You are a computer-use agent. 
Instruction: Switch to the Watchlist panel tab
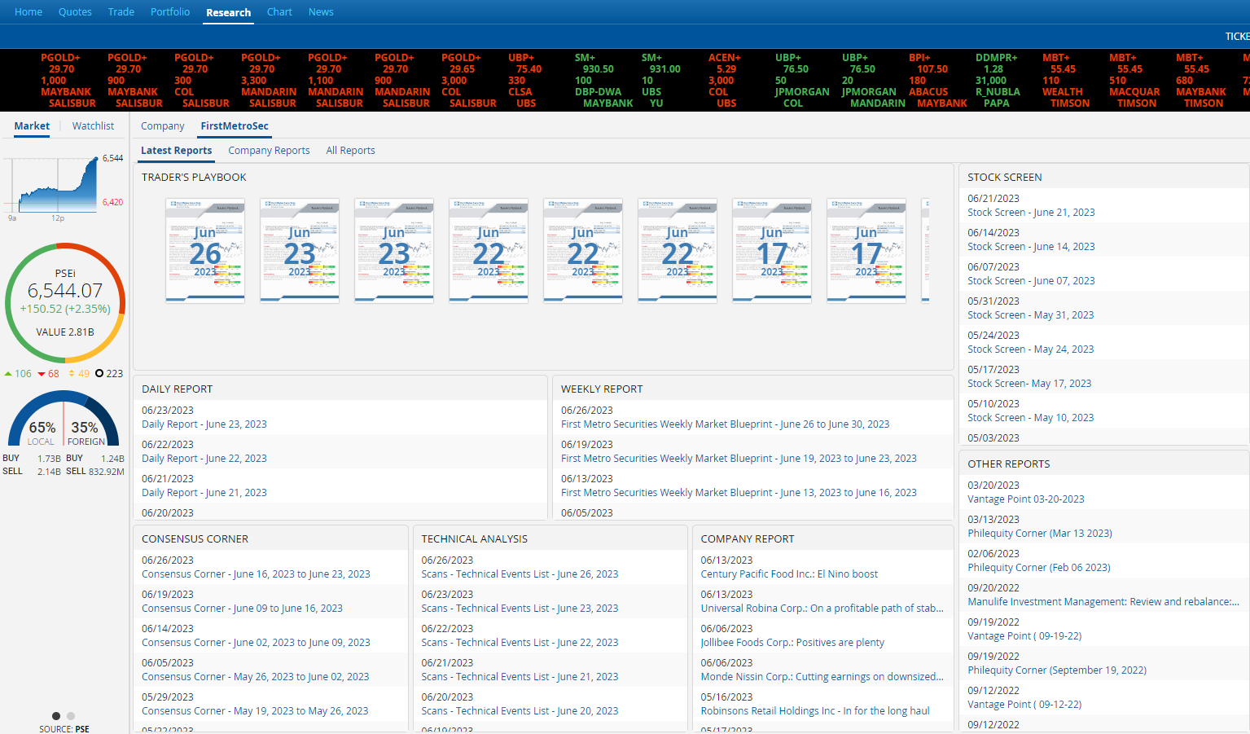93,126
